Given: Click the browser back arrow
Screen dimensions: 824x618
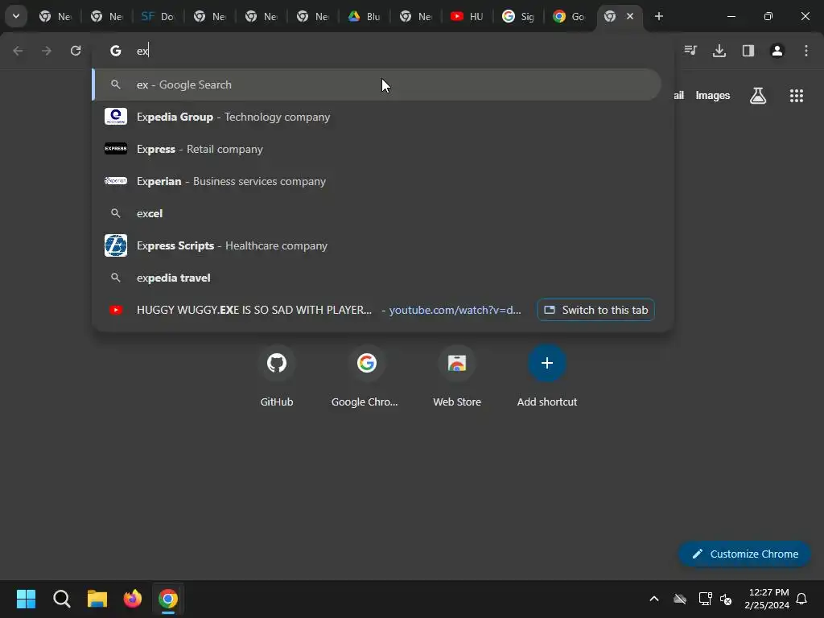Looking at the screenshot, I should (x=18, y=51).
